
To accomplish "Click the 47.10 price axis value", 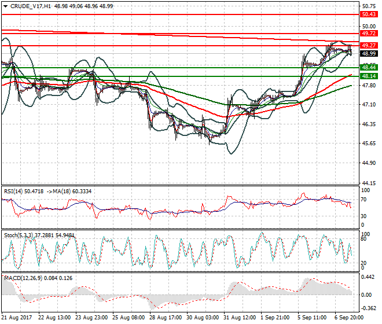I will (x=369, y=105).
